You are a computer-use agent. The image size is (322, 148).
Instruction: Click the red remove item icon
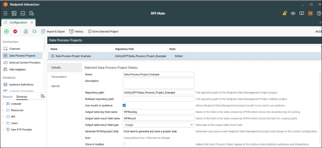pyautogui.click(x=15, y=32)
